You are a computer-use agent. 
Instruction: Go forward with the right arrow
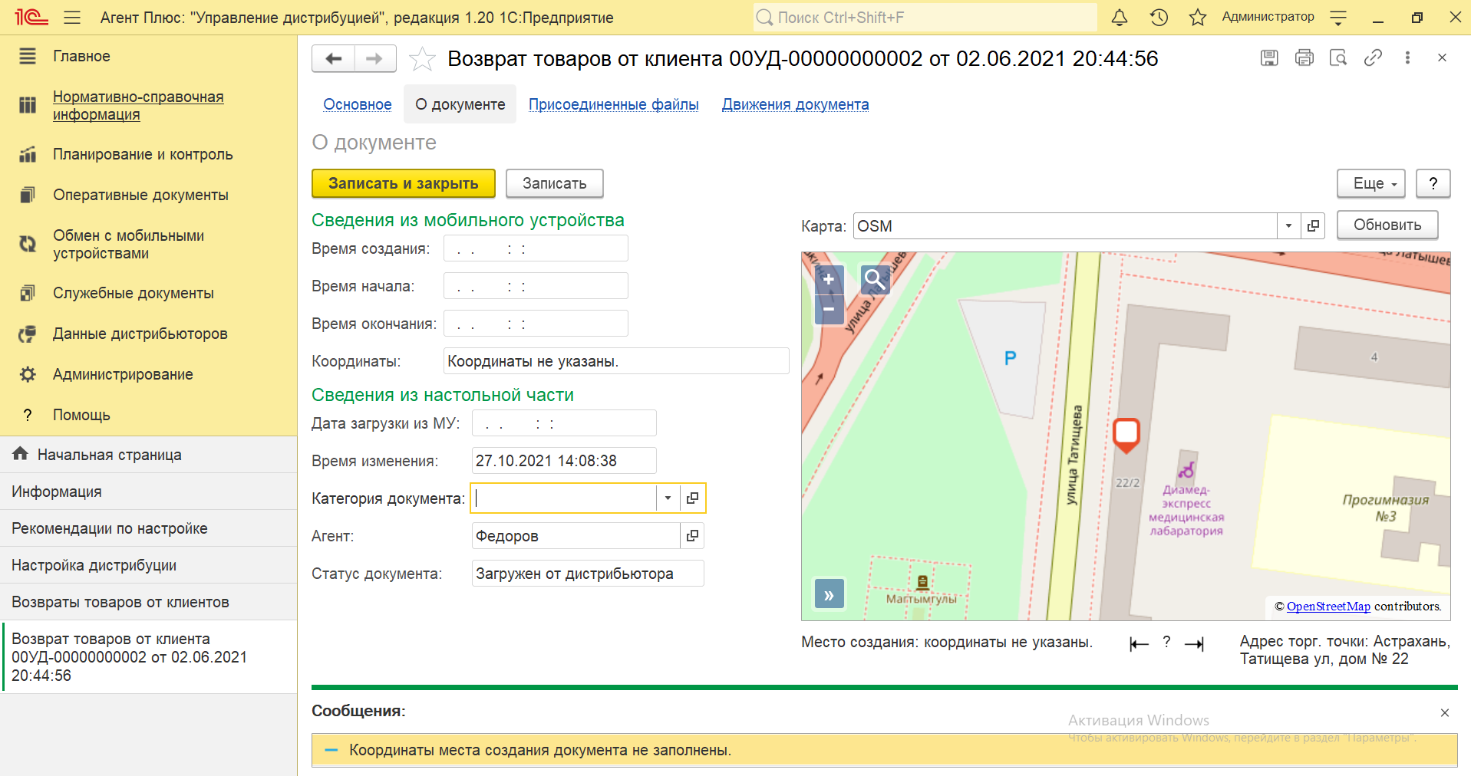[375, 58]
